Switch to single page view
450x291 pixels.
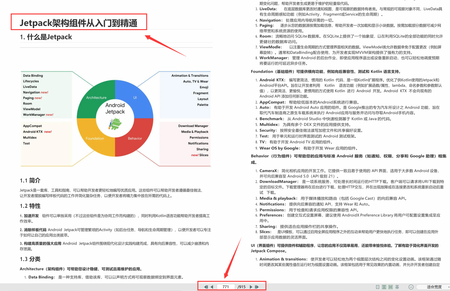click(378, 287)
